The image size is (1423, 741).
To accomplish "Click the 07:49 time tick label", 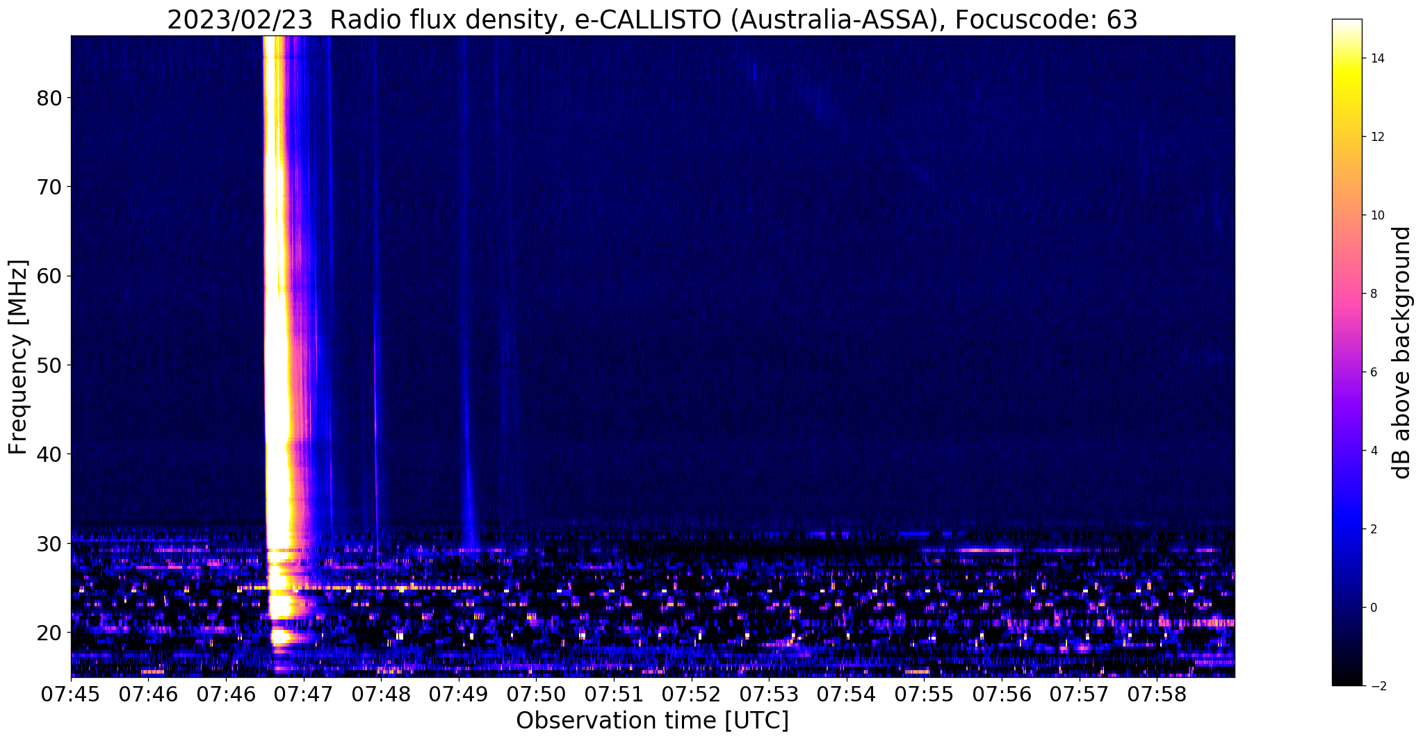I will click(459, 694).
